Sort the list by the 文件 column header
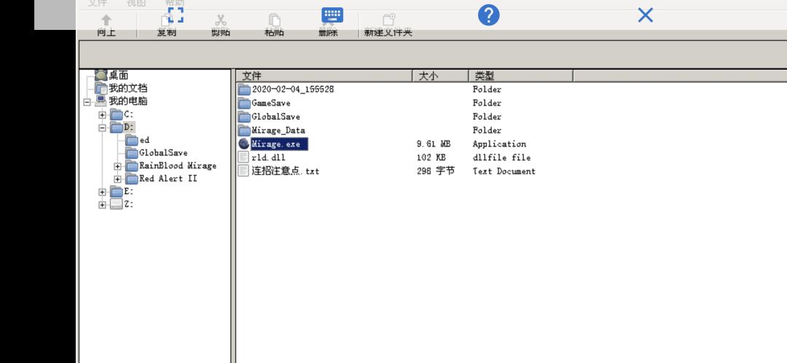 [324, 76]
